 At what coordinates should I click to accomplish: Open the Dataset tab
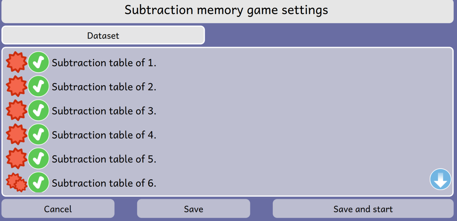[x=103, y=35]
